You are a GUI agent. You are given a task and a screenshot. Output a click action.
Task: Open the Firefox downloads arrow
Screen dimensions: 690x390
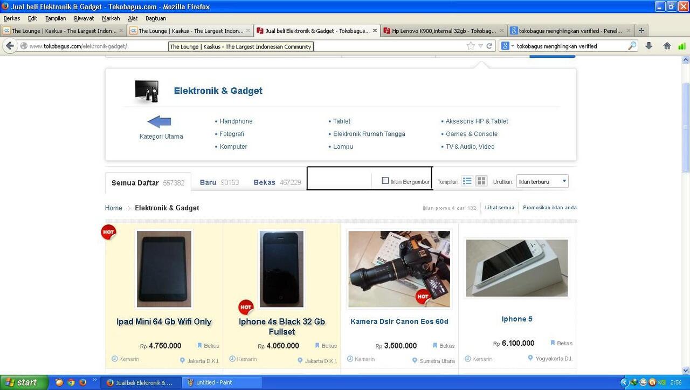pyautogui.click(x=649, y=46)
